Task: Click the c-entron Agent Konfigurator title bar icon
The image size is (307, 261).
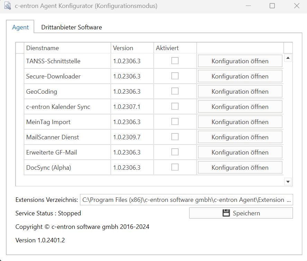Action: [8, 6]
